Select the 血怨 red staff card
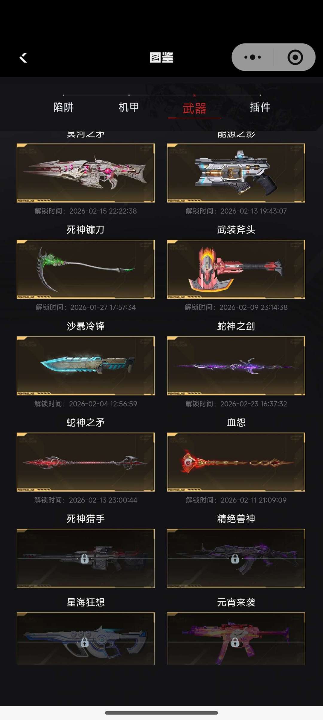The width and height of the screenshot is (323, 720). point(236,462)
